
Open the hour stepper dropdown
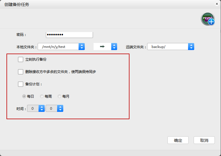(41, 109)
